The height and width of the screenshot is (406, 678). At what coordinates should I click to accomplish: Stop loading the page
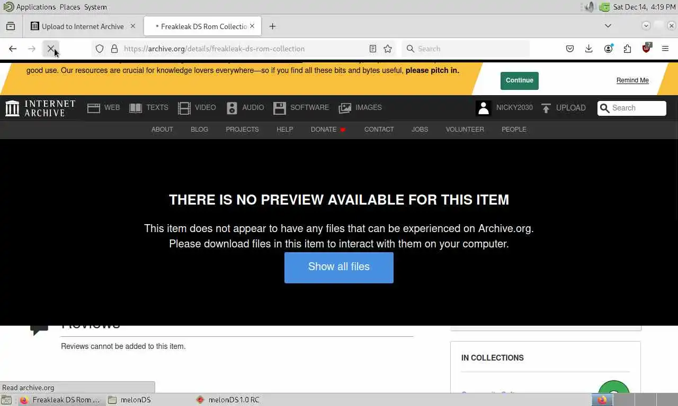(x=51, y=49)
